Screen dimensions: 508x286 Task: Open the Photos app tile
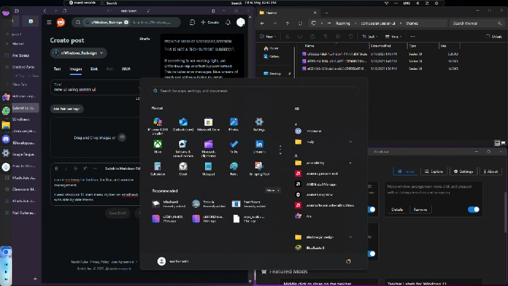pyautogui.click(x=234, y=124)
